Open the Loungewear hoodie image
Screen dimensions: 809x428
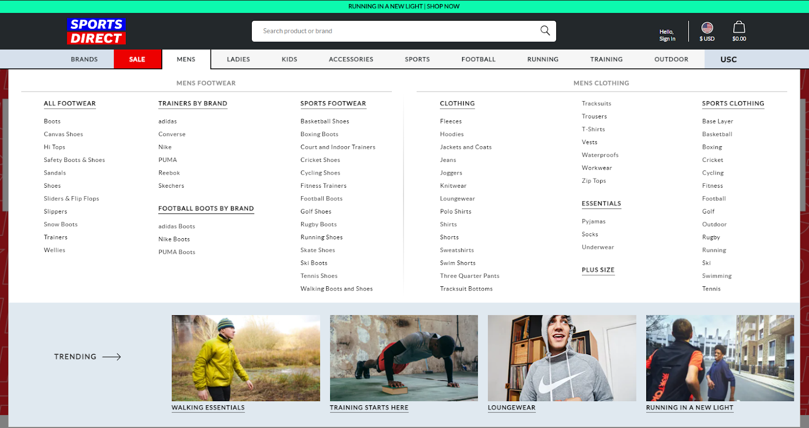(562, 358)
